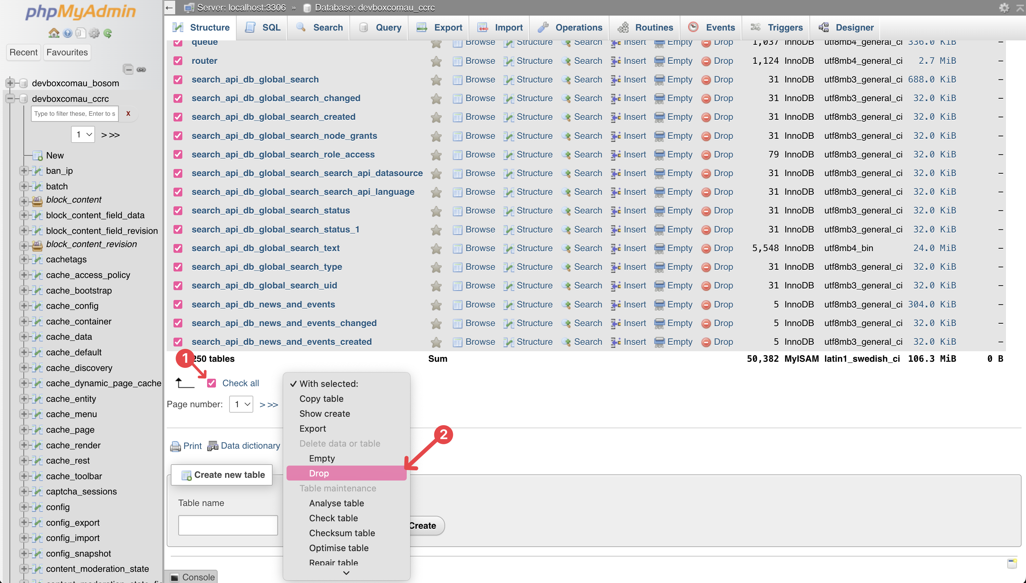Favourite the router table star icon
Screen dimensions: 1026x583
click(436, 61)
